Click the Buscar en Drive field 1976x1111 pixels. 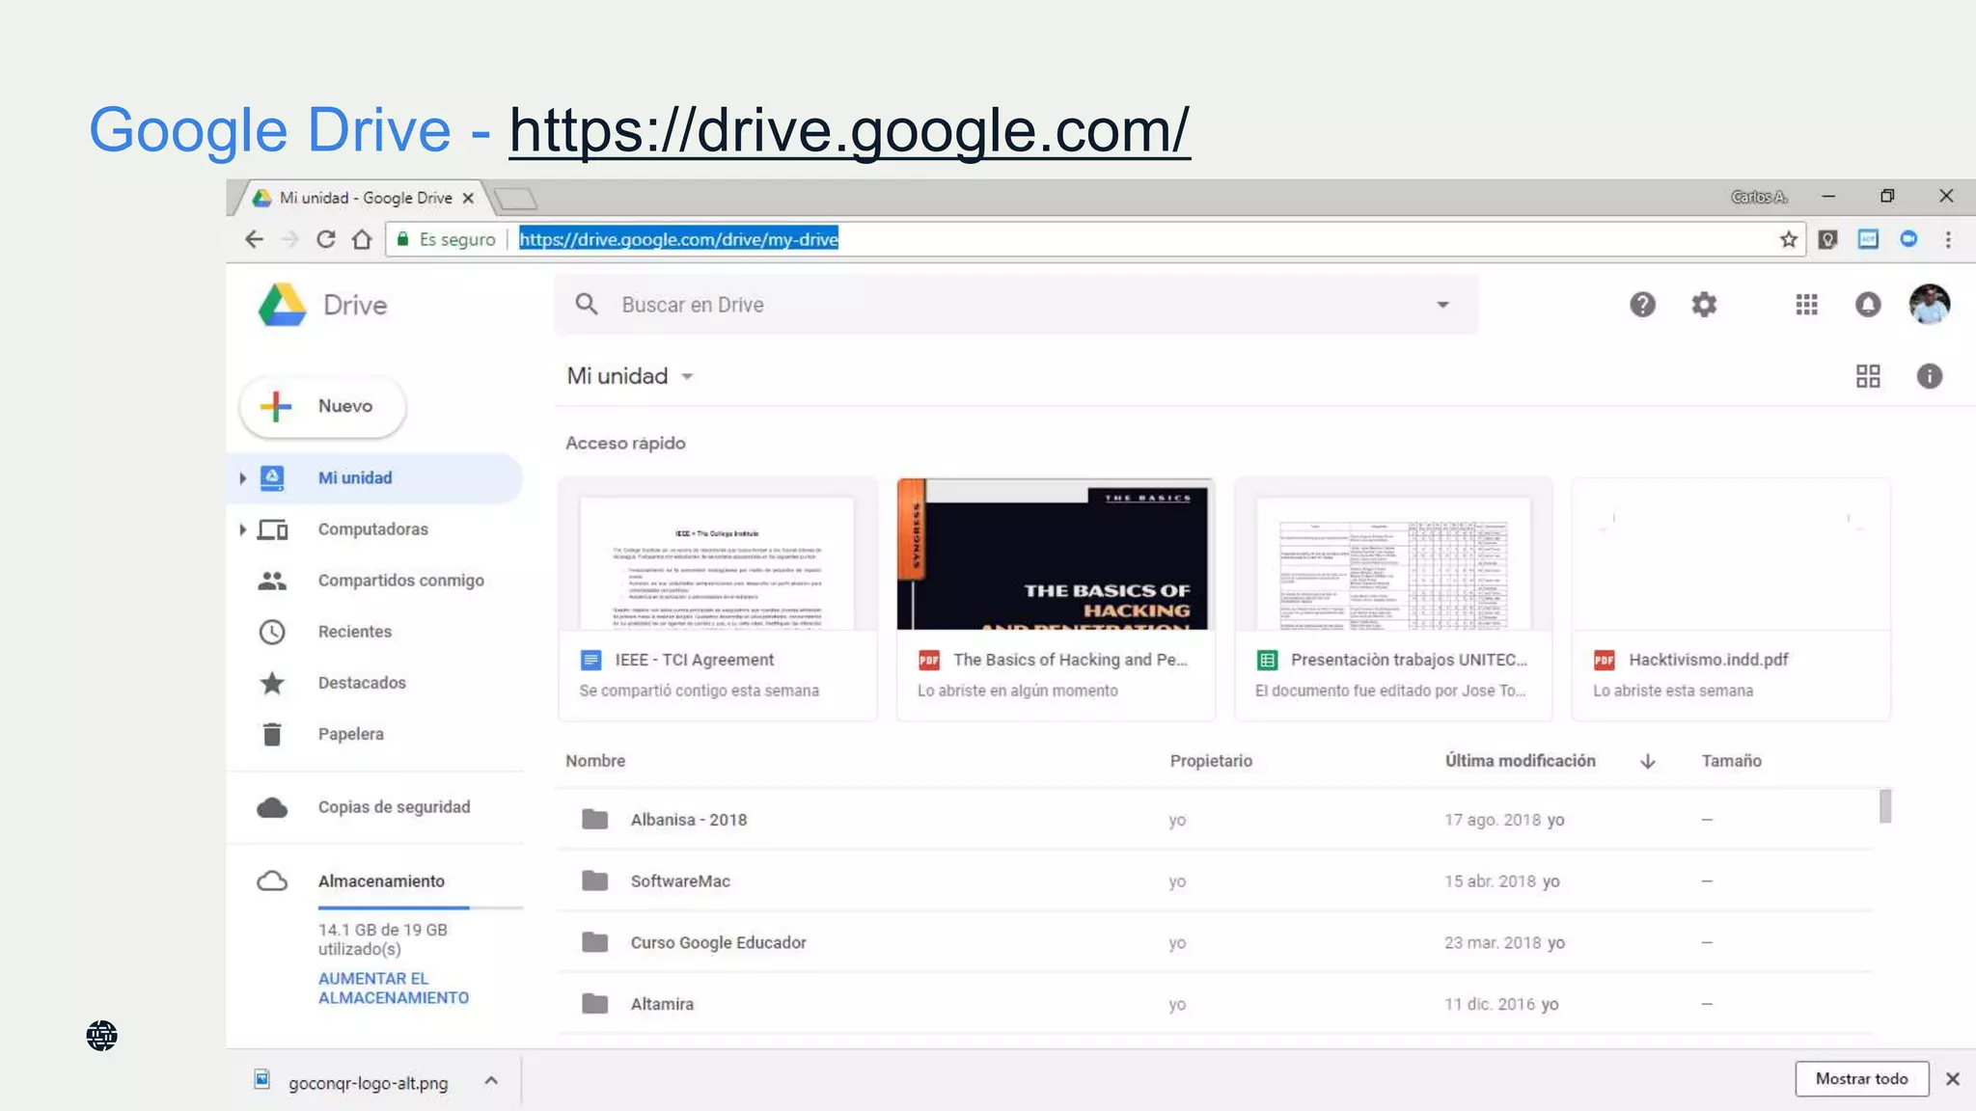pos(1016,305)
